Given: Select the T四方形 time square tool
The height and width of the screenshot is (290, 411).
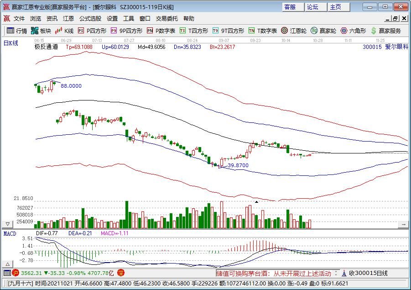Looking at the screenshot, I should tap(194, 31).
